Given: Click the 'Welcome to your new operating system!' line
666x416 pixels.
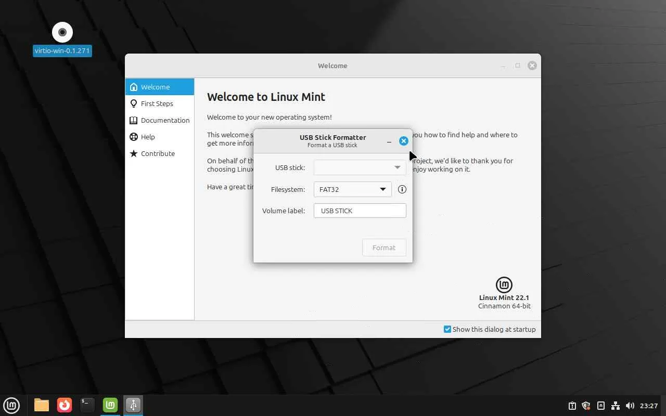Looking at the screenshot, I should pos(270,117).
